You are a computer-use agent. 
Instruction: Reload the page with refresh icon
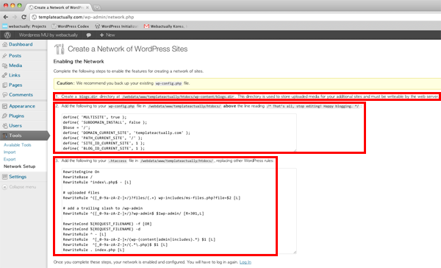[24, 17]
